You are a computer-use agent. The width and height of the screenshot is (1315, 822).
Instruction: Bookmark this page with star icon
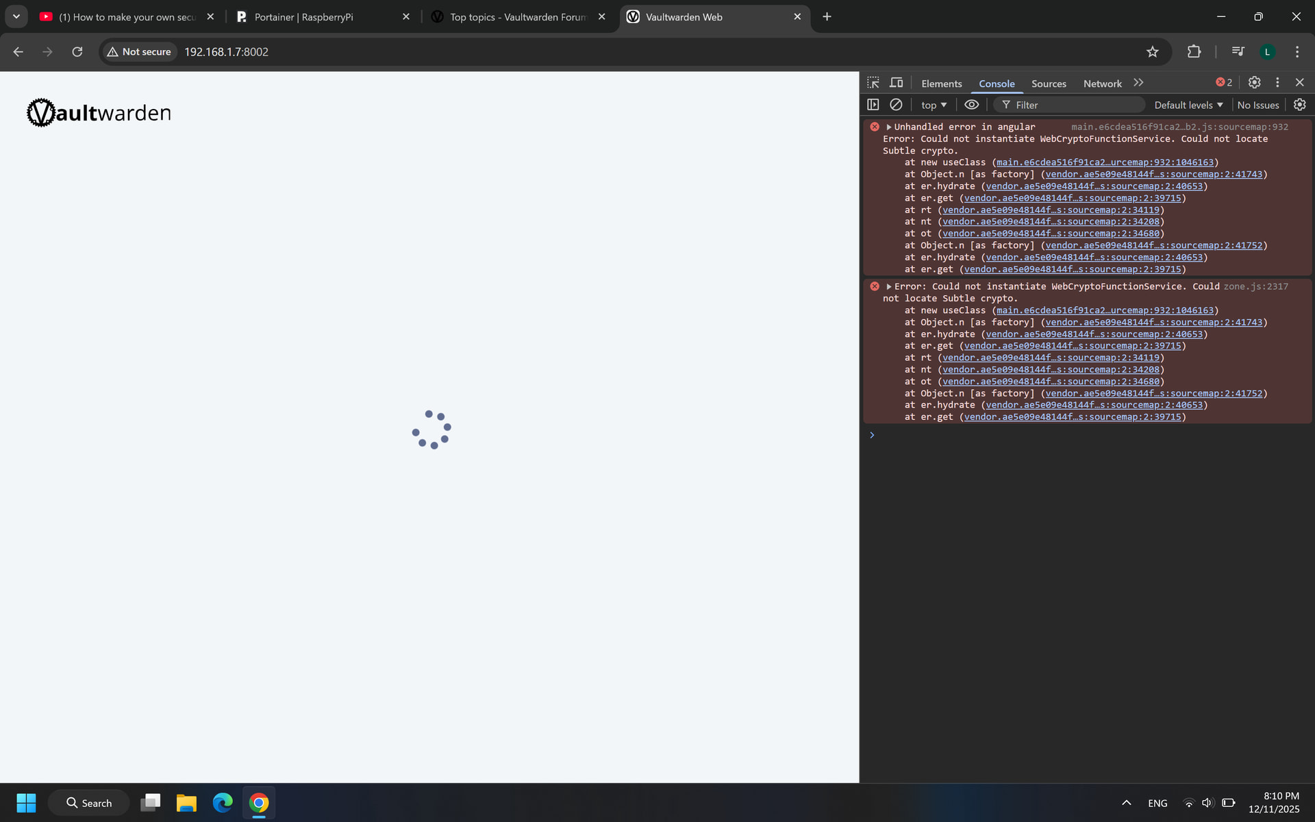pos(1153,52)
